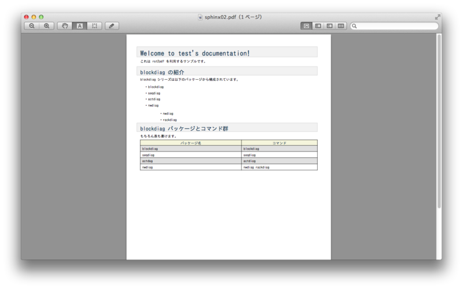Click "seqdiag" cell in パッケージ名 column
463x289 pixels.
191,155
